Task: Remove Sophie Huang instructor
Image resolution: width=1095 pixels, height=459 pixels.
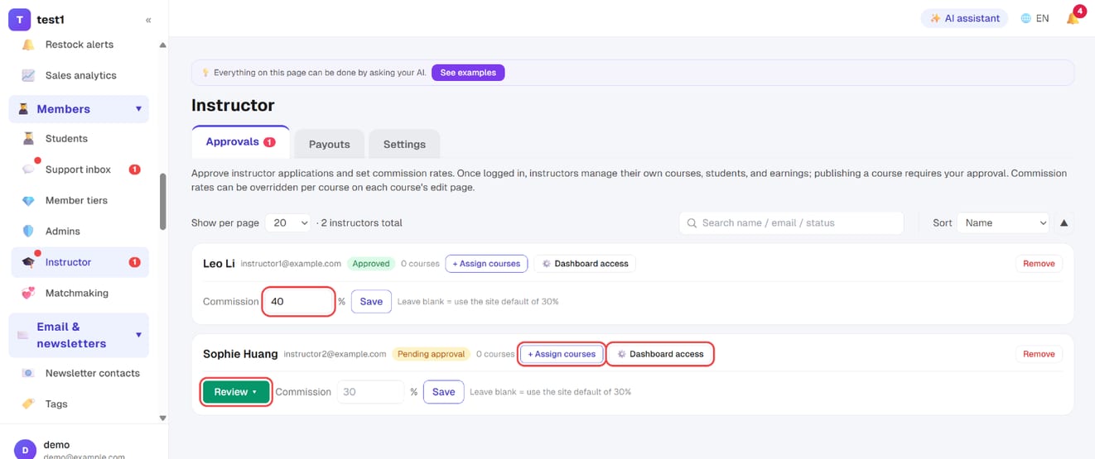Action: 1039,354
